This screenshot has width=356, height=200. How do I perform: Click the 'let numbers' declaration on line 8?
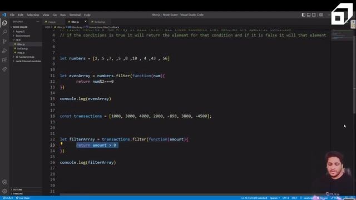(115, 58)
